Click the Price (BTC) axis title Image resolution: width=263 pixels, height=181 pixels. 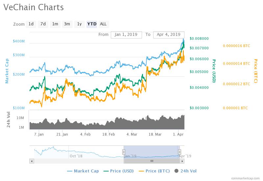pyautogui.click(x=255, y=71)
